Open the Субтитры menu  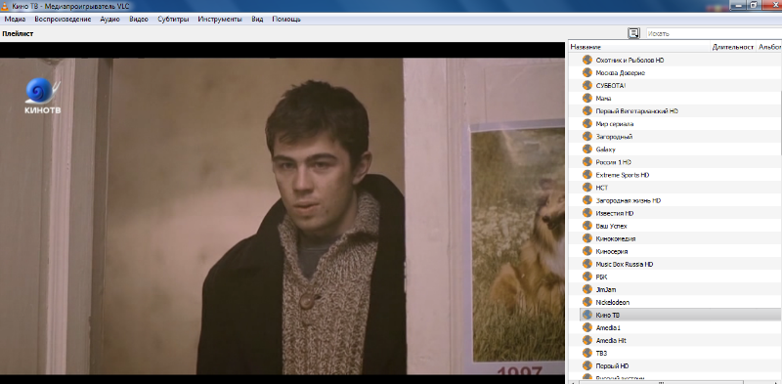173,20
